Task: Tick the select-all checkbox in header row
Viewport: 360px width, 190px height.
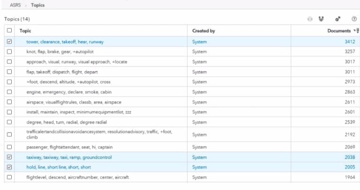Action: (x=10, y=31)
